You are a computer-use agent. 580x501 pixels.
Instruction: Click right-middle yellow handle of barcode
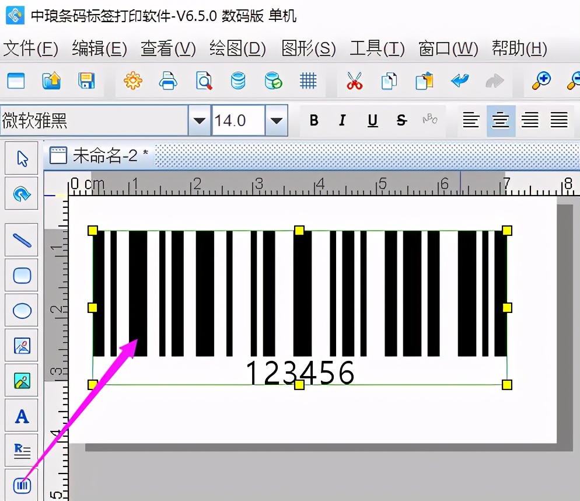[507, 308]
